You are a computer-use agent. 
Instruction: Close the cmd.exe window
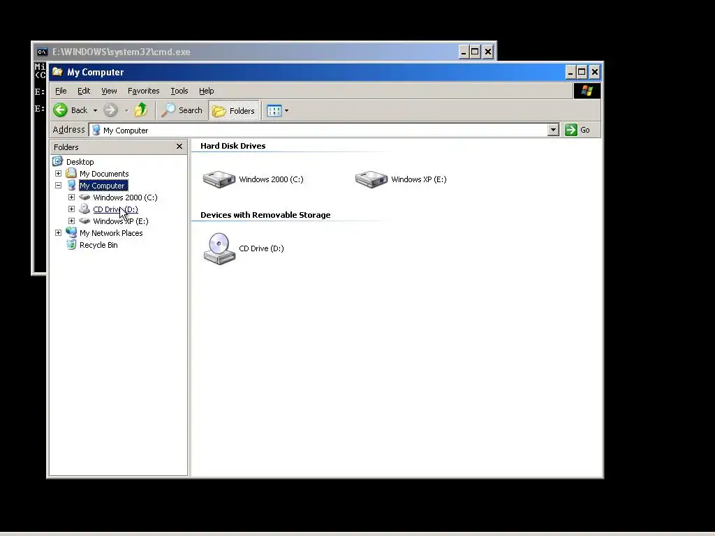tap(488, 52)
